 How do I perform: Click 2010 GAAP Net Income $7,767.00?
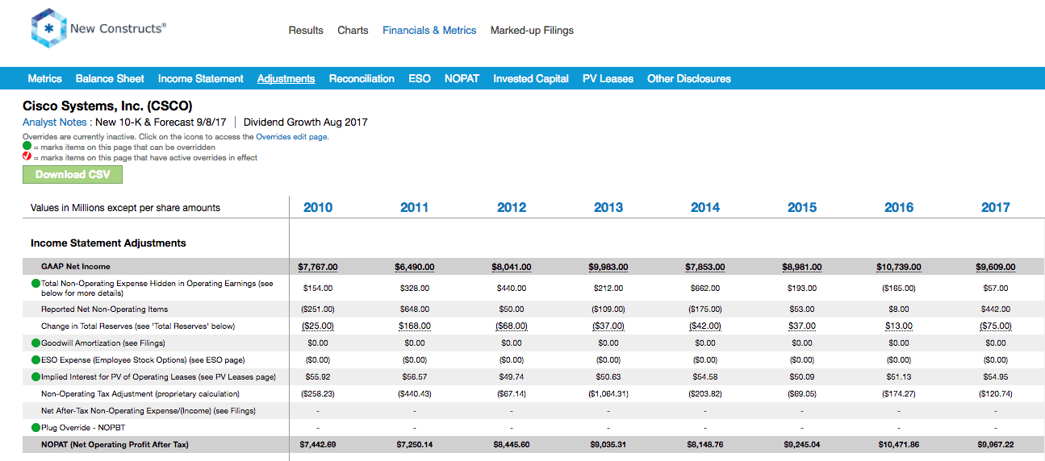click(318, 267)
